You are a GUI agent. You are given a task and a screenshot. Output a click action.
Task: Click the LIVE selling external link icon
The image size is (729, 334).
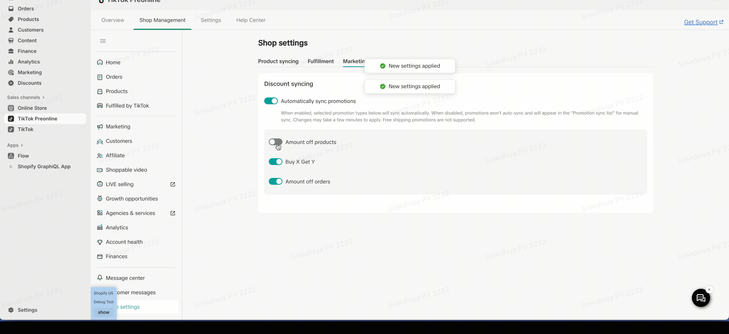(x=173, y=184)
